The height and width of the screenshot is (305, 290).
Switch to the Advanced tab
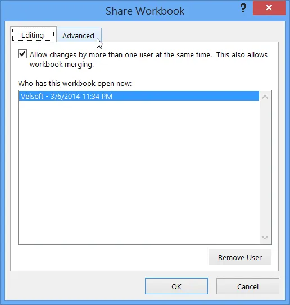(x=79, y=35)
